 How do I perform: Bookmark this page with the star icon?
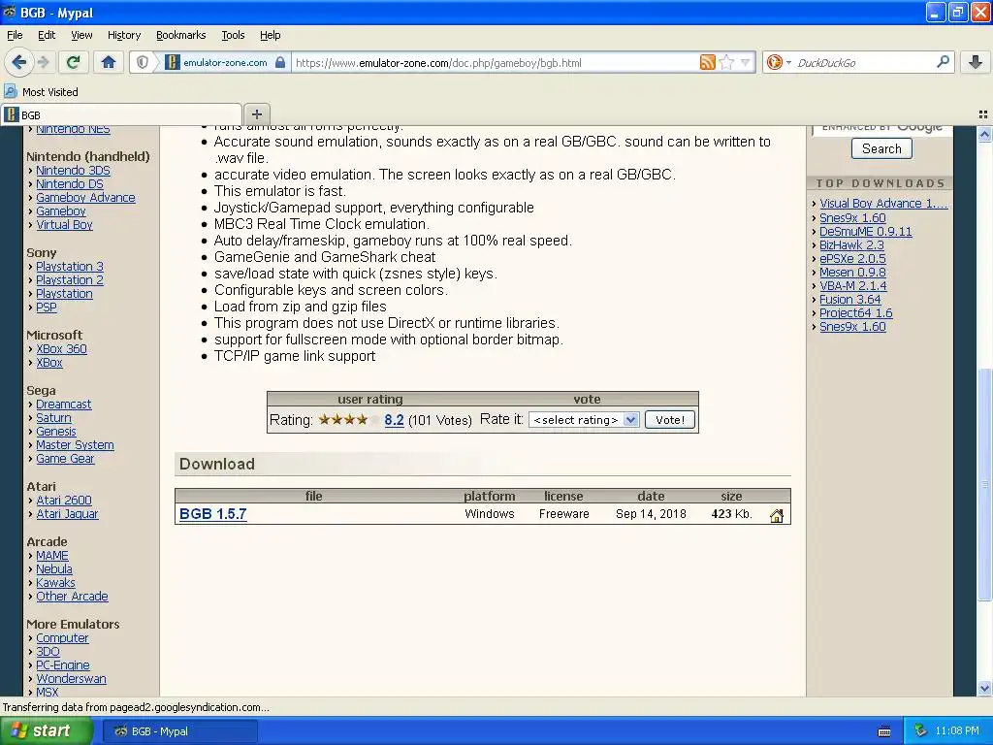tap(726, 62)
